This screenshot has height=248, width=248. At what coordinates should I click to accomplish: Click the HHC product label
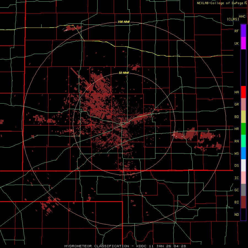pos(242,17)
